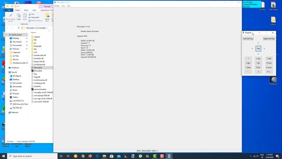This screenshot has height=159, width=282.
Task: Switch to the Home ribbon tab
Action: 17,10
